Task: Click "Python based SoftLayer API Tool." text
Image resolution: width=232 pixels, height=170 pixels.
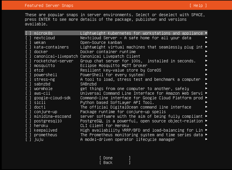Action: pyautogui.click(x=117, y=102)
